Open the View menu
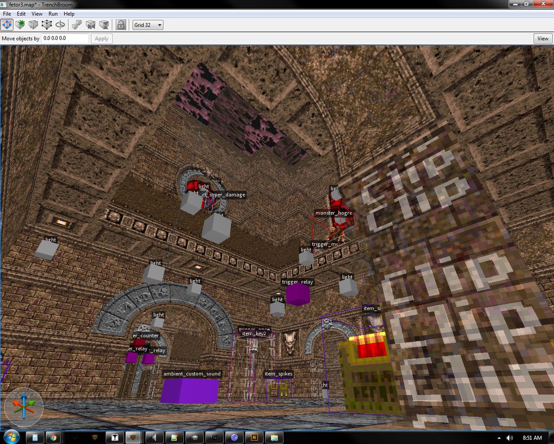554x444 pixels. (37, 14)
